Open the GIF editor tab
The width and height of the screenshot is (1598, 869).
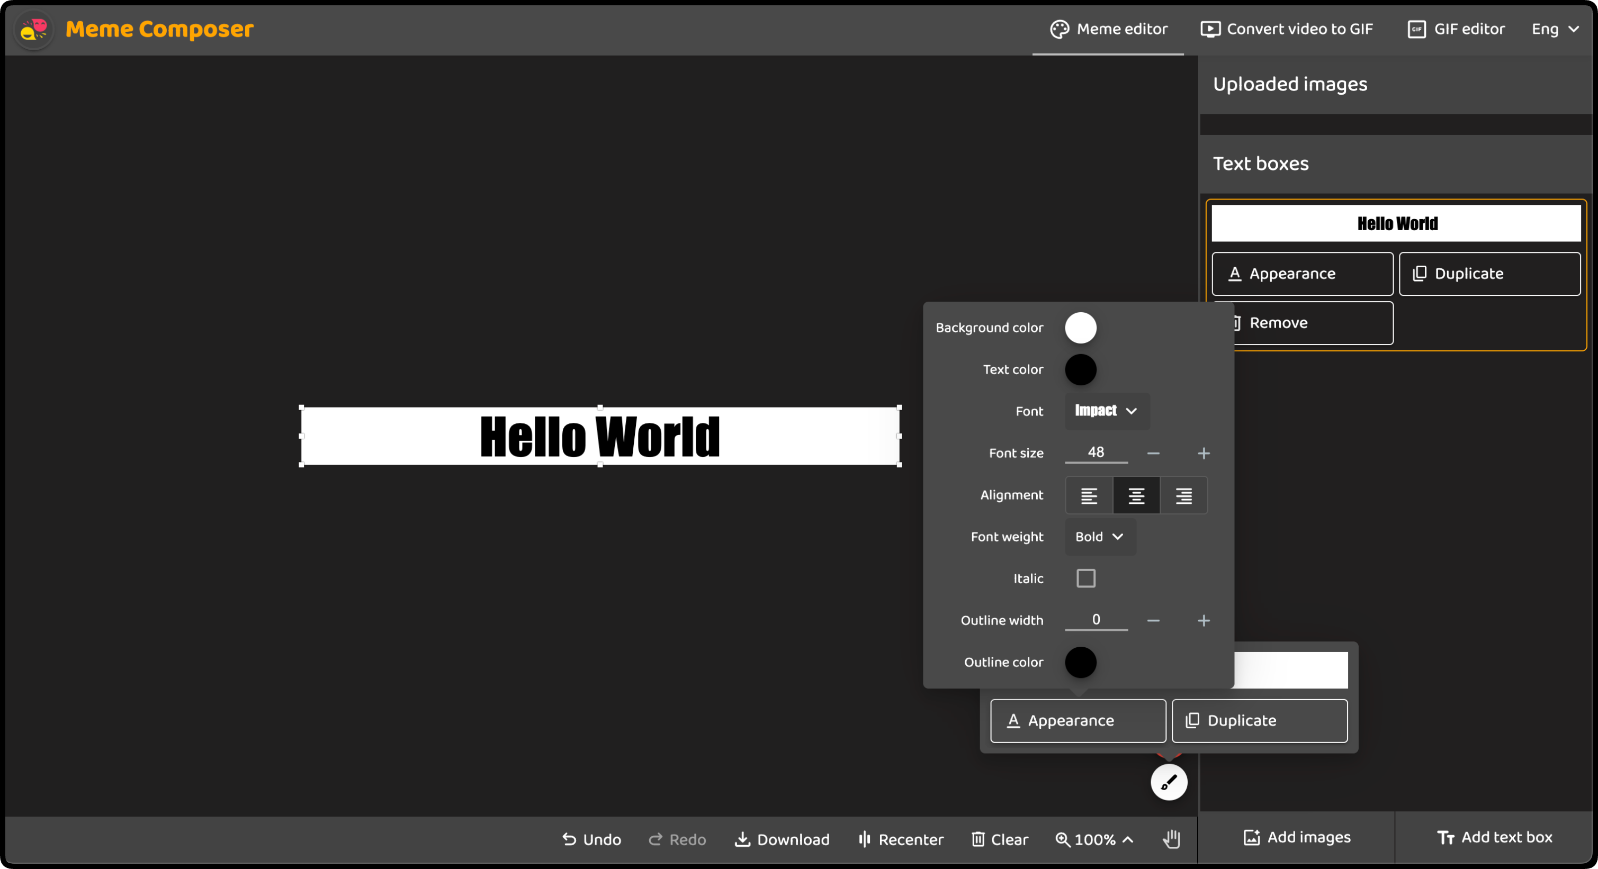(1456, 29)
